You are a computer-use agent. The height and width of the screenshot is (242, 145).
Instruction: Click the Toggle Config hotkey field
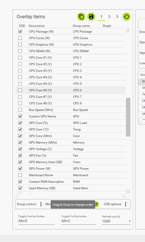tap(78, 221)
